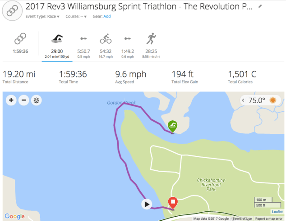The image size is (286, 223).
Task: Click the pencil icon to edit title
Action: coord(259,7)
